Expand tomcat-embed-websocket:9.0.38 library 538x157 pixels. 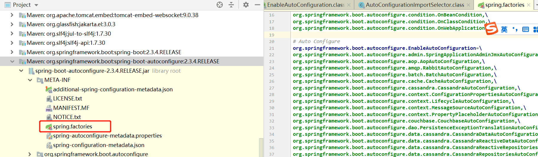click(12, 15)
